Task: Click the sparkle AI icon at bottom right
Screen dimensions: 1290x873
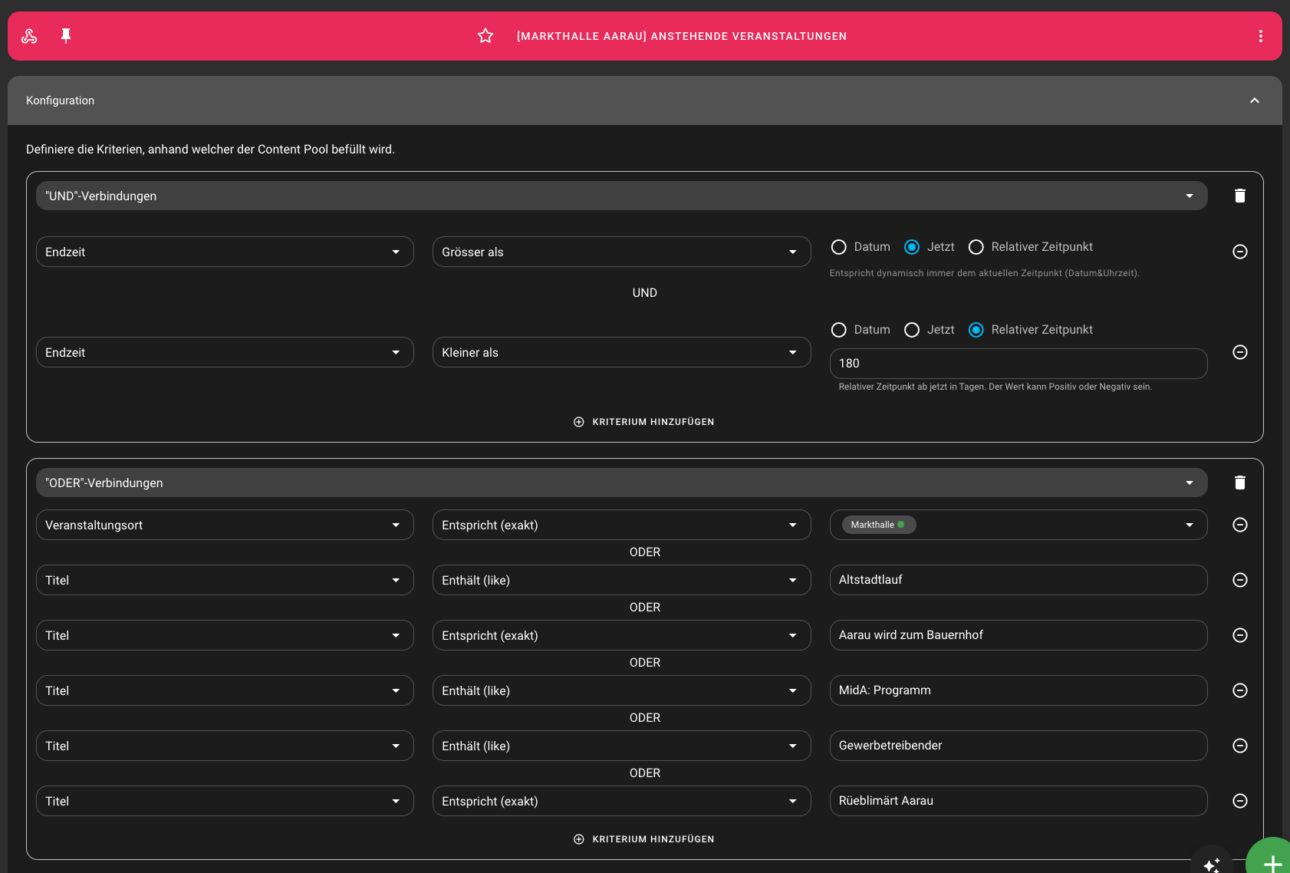Action: [1213, 866]
